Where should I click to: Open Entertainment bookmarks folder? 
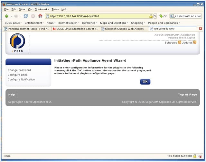(x=34, y=23)
